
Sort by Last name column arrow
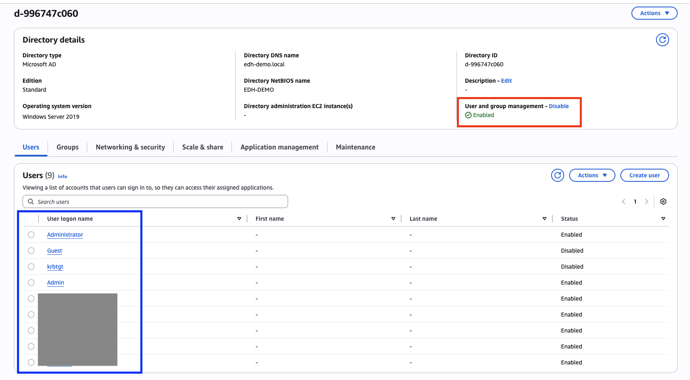[545, 219]
